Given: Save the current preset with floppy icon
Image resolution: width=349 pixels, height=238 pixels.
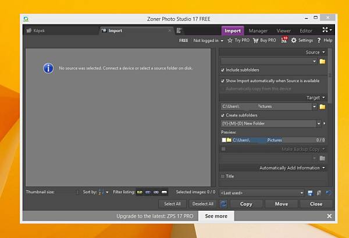Looking at the screenshot, I should [x=310, y=193].
